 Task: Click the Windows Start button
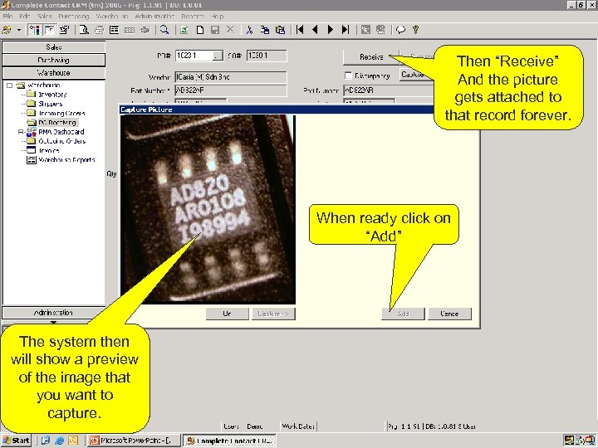coord(16,441)
